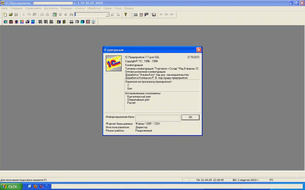Click the open book toolbar icon

pyautogui.click(x=154, y=15)
